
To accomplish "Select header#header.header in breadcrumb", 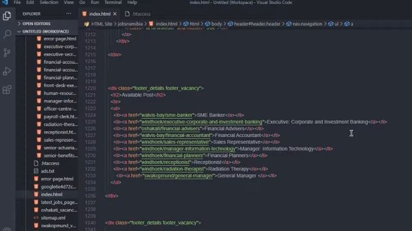I will coord(257,24).
